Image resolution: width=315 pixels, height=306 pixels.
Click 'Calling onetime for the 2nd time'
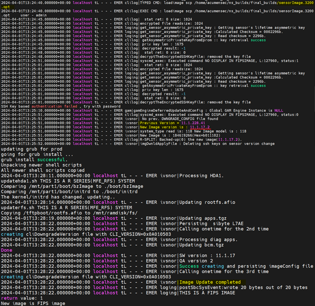[x=224, y=229]
